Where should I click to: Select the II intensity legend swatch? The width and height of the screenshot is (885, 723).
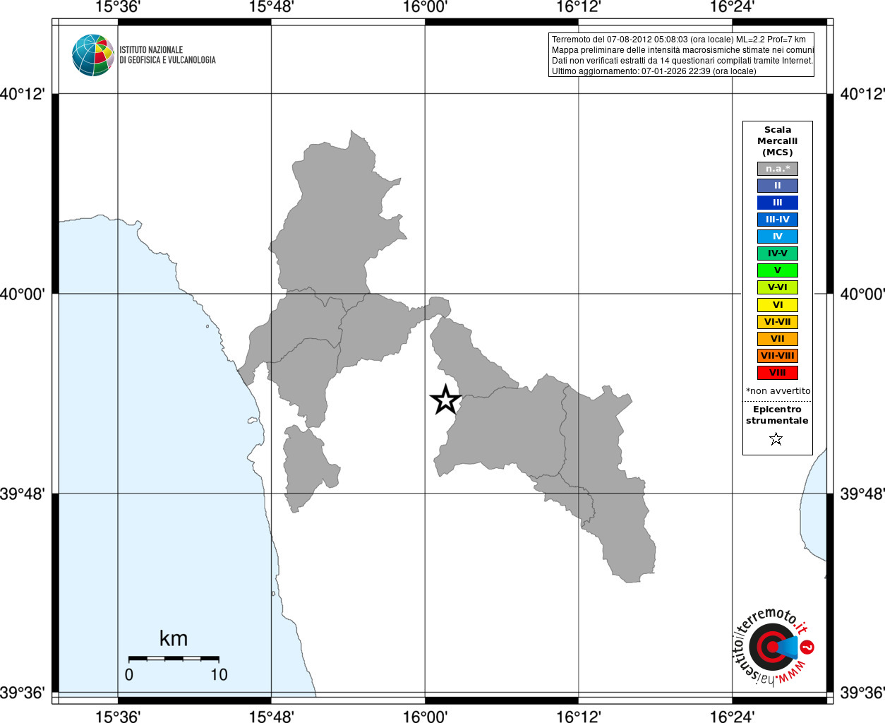(778, 186)
